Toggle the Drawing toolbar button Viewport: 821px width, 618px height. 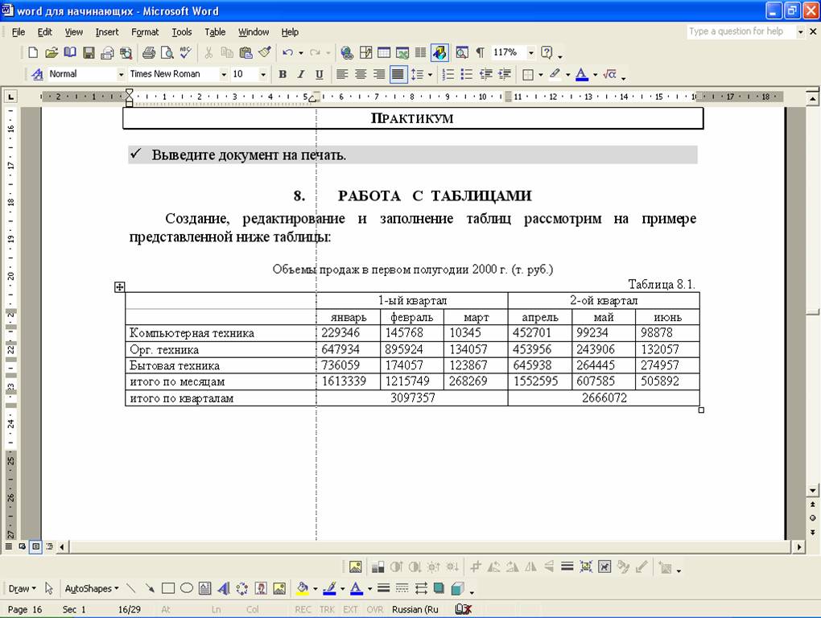click(x=439, y=52)
